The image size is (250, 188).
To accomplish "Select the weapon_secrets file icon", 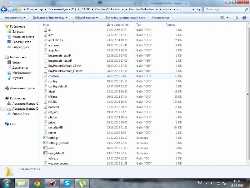I will point(45,163).
